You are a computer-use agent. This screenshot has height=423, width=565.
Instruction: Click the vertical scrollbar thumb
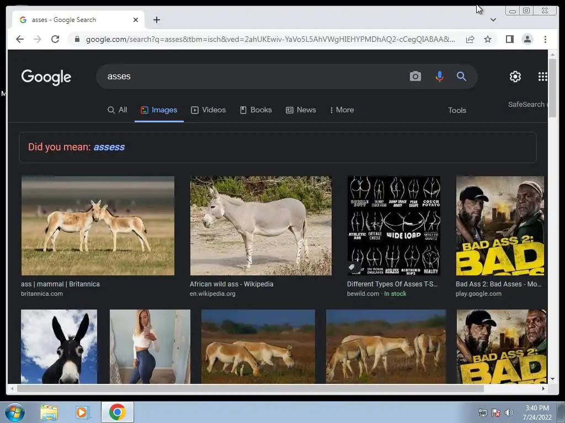pyautogui.click(x=552, y=88)
